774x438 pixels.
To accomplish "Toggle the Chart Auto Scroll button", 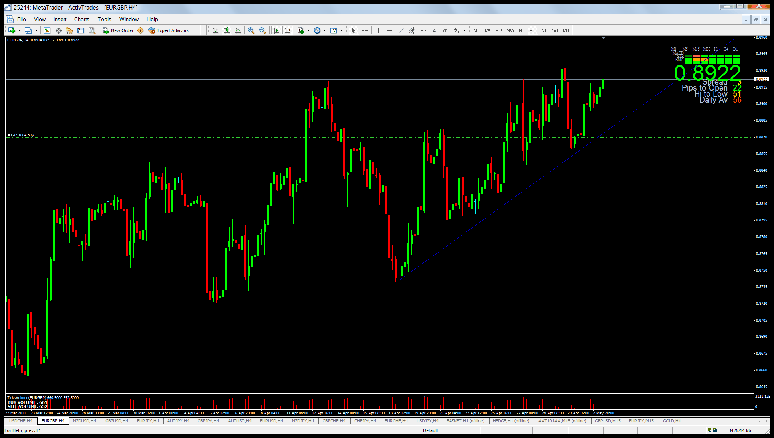I will point(276,30).
